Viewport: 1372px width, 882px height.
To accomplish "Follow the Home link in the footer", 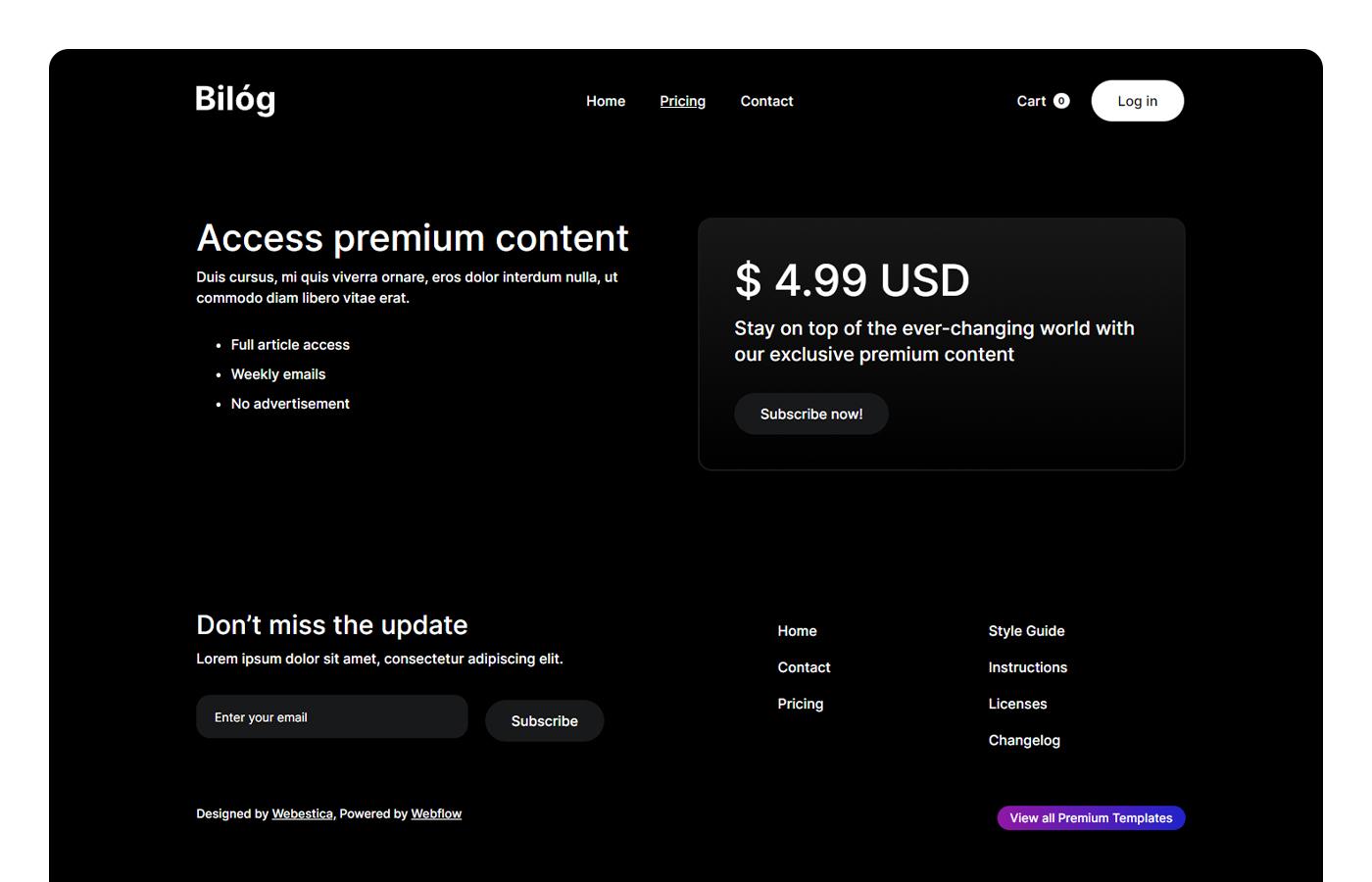I will (x=797, y=630).
